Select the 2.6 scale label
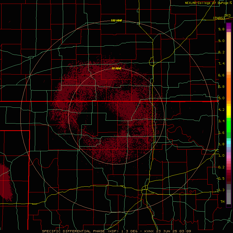This screenshot has width=233, height=233. 221,133
